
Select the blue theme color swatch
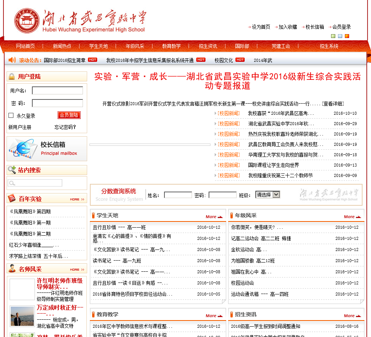[340, 36]
